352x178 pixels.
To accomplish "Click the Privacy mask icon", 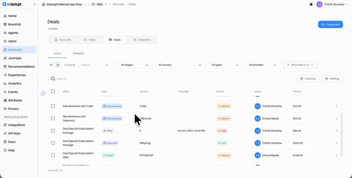I will tap(5, 109).
